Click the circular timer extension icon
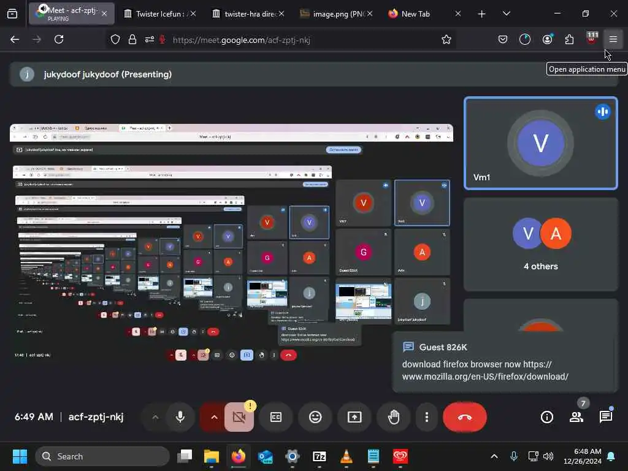 (525, 39)
